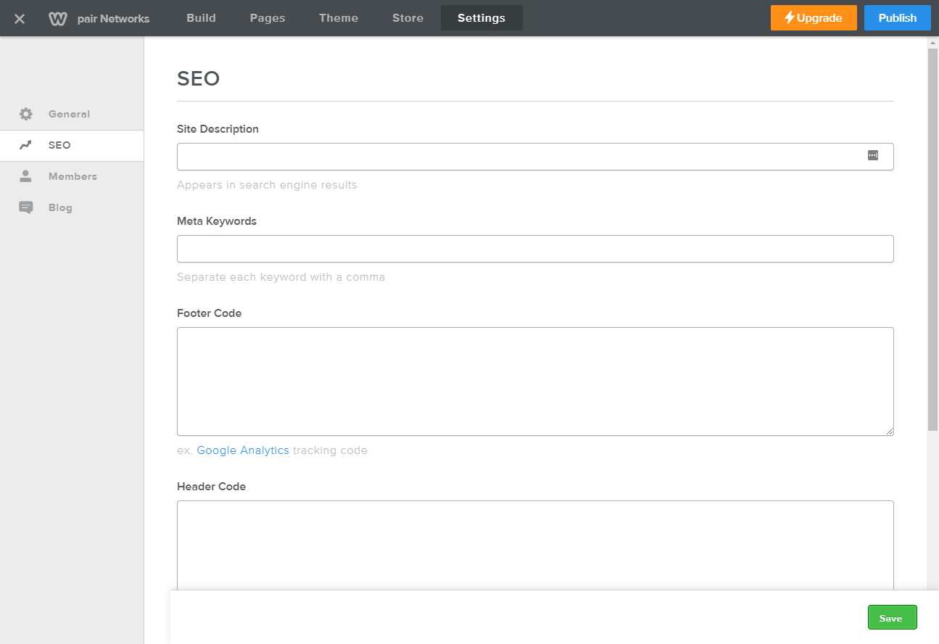Open General settings in sidebar
939x644 pixels.
[x=72, y=114]
